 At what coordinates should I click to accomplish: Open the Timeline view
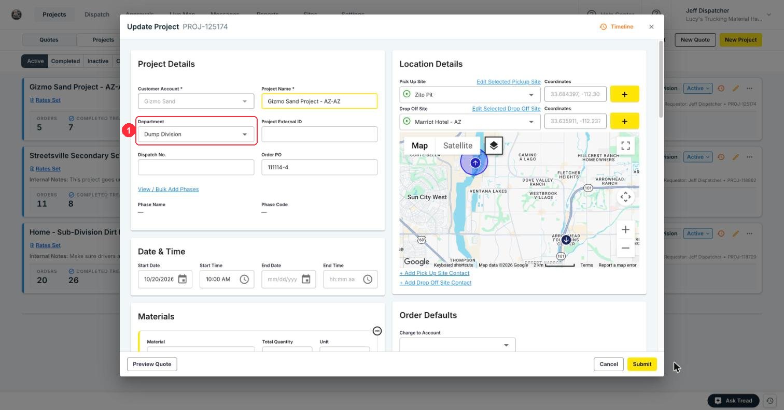click(x=617, y=27)
